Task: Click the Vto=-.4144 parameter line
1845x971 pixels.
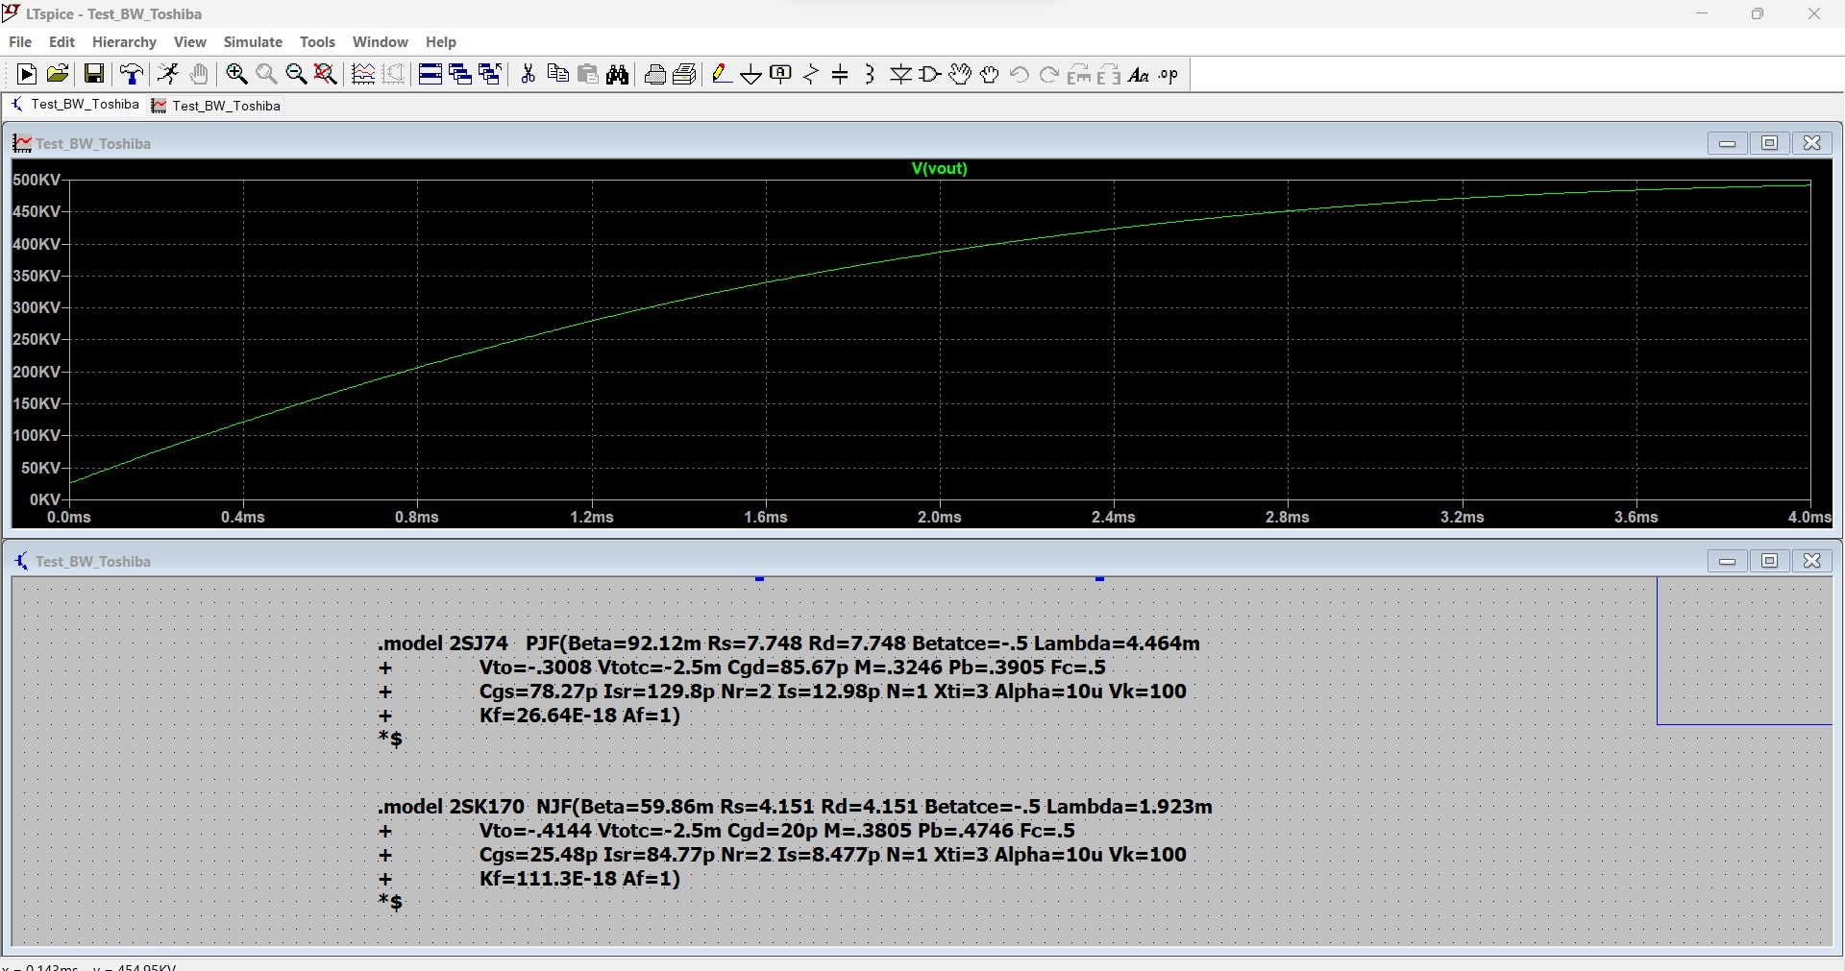Action: (x=776, y=831)
